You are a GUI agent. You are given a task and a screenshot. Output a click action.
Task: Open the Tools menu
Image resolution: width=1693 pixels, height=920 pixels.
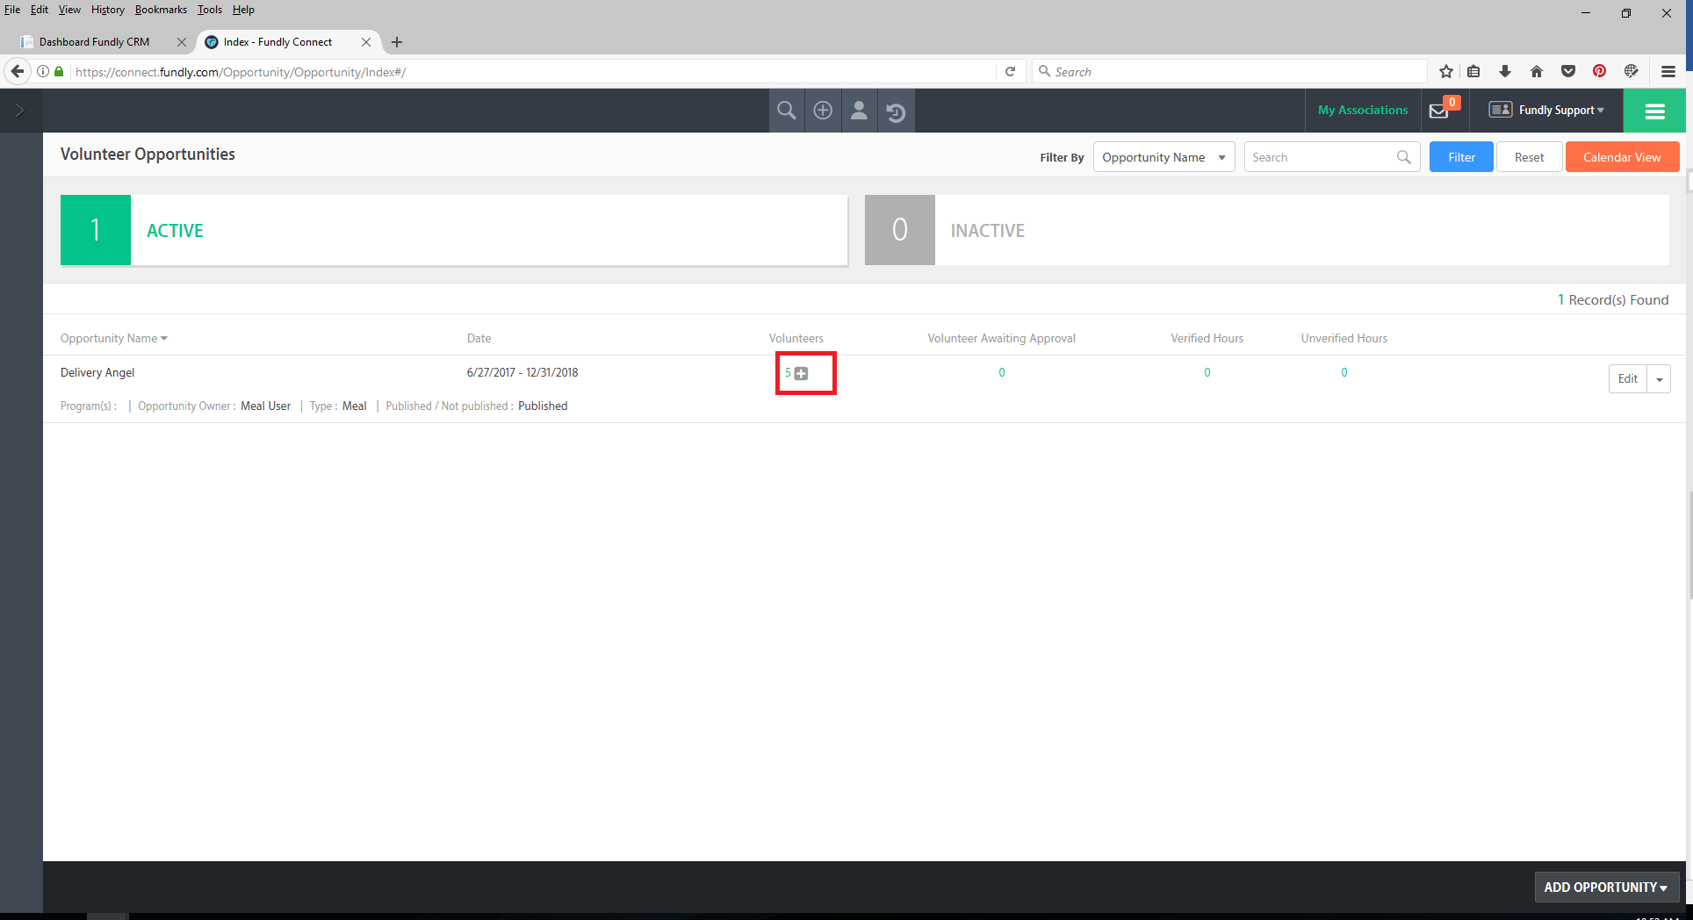210,10
